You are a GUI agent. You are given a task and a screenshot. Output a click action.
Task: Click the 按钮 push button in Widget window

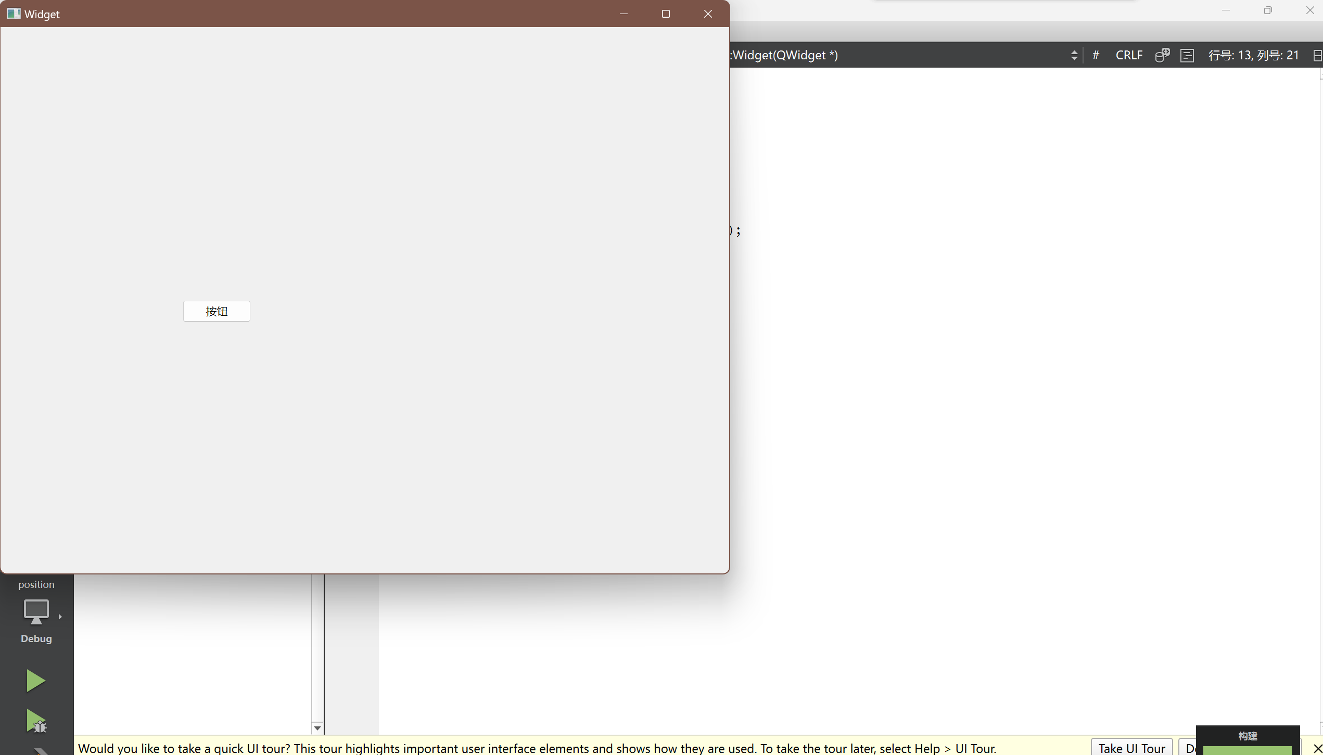pos(217,311)
